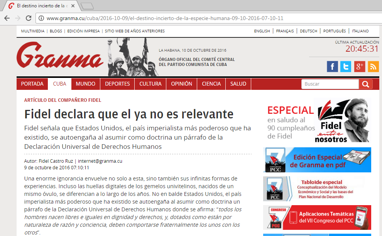The image size is (382, 236).
Task: Open Granma's Twitter icon
Action: (x=346, y=66)
